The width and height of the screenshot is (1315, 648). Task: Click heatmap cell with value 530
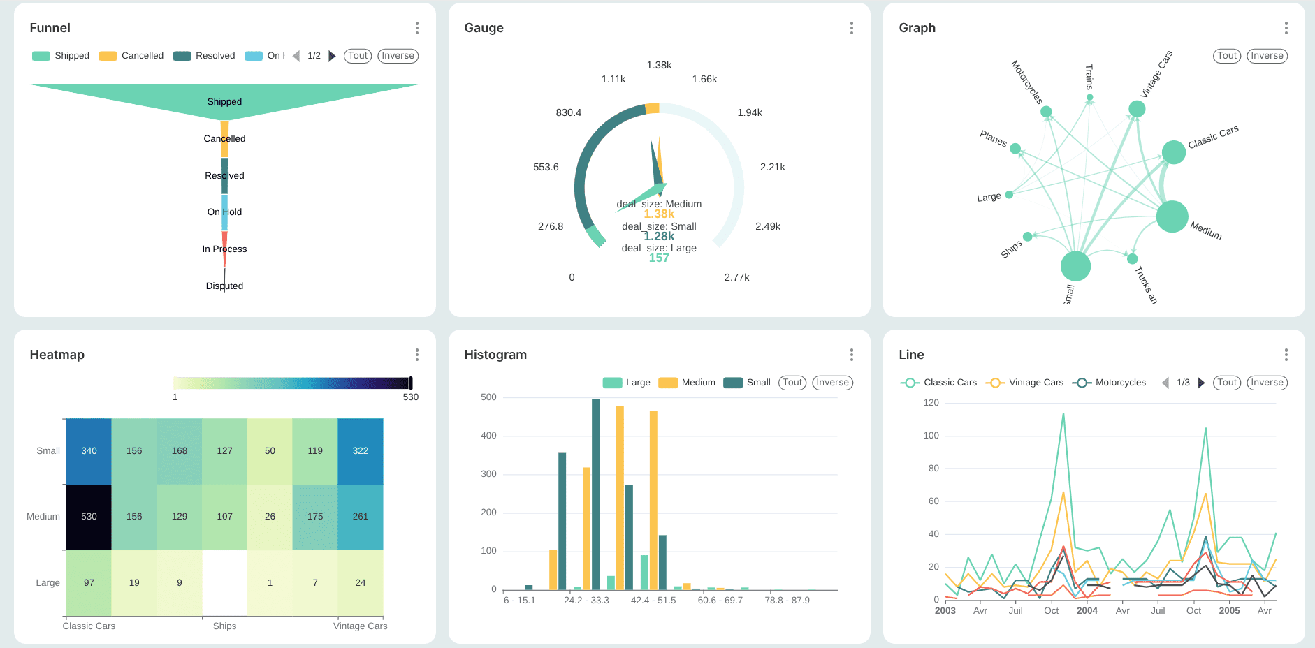point(89,517)
